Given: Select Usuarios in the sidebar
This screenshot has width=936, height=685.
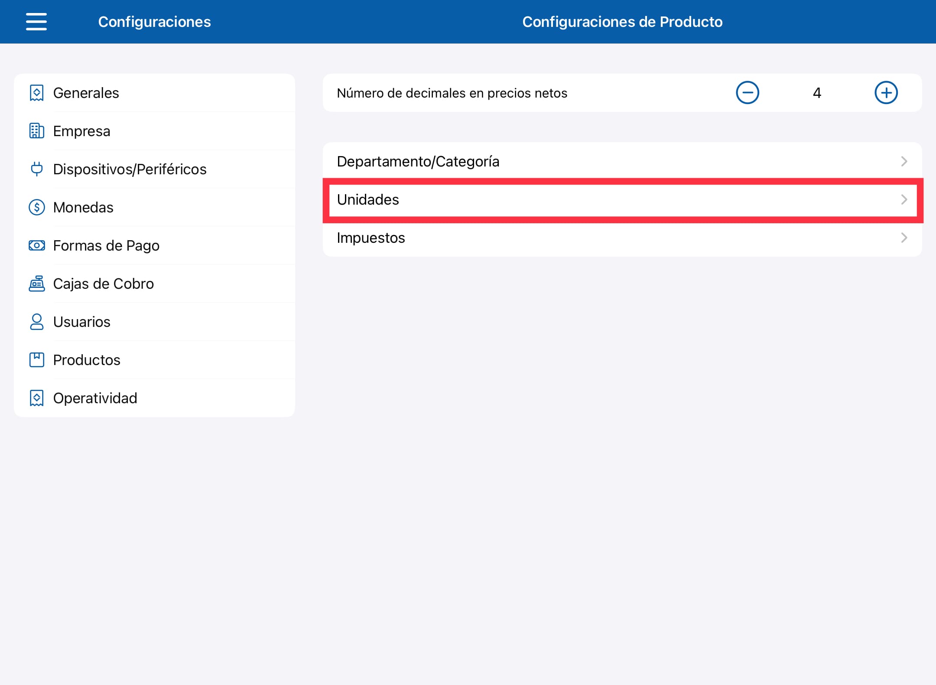Looking at the screenshot, I should click(x=154, y=322).
